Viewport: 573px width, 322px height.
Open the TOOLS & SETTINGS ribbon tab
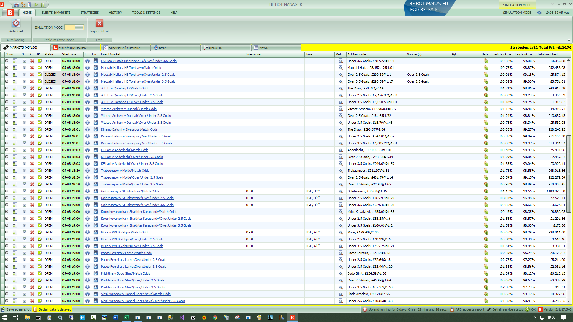pos(146,13)
